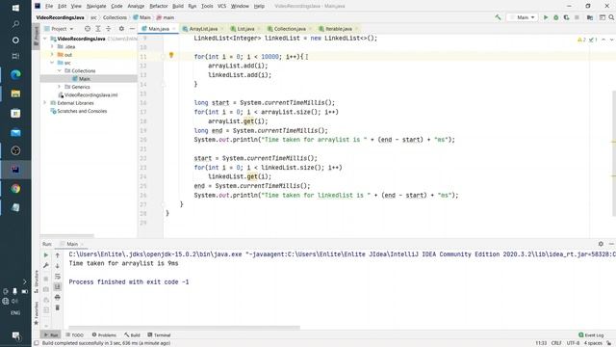Open the Project Structure icon in the top toolbar
This screenshot has height=347, width=616.
[x=590, y=17]
